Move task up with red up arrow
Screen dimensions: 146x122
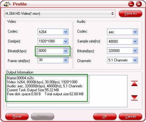(134, 84)
